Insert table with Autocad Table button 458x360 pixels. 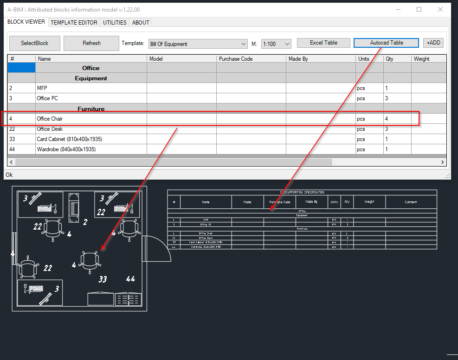click(x=386, y=43)
